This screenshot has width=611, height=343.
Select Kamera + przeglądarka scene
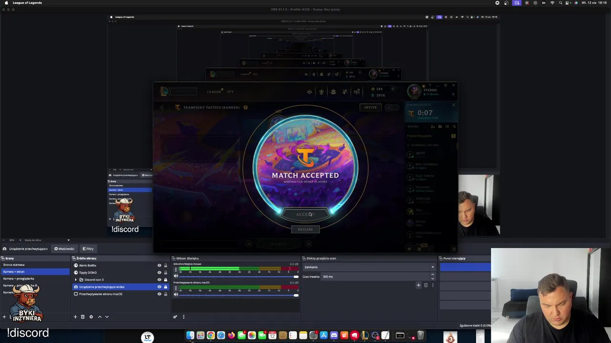[35, 279]
